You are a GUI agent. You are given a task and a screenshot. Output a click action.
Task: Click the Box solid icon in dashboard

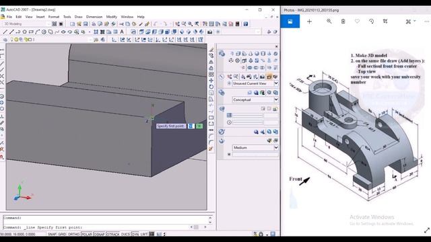click(x=238, y=54)
